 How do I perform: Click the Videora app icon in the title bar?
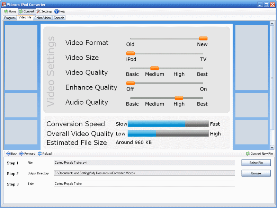click(x=4, y=4)
